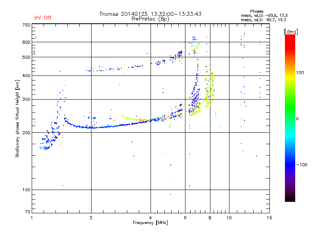The width and height of the screenshot is (317, 237).
Task: Click the x-axis tick label '6'
Action: coord(185,218)
